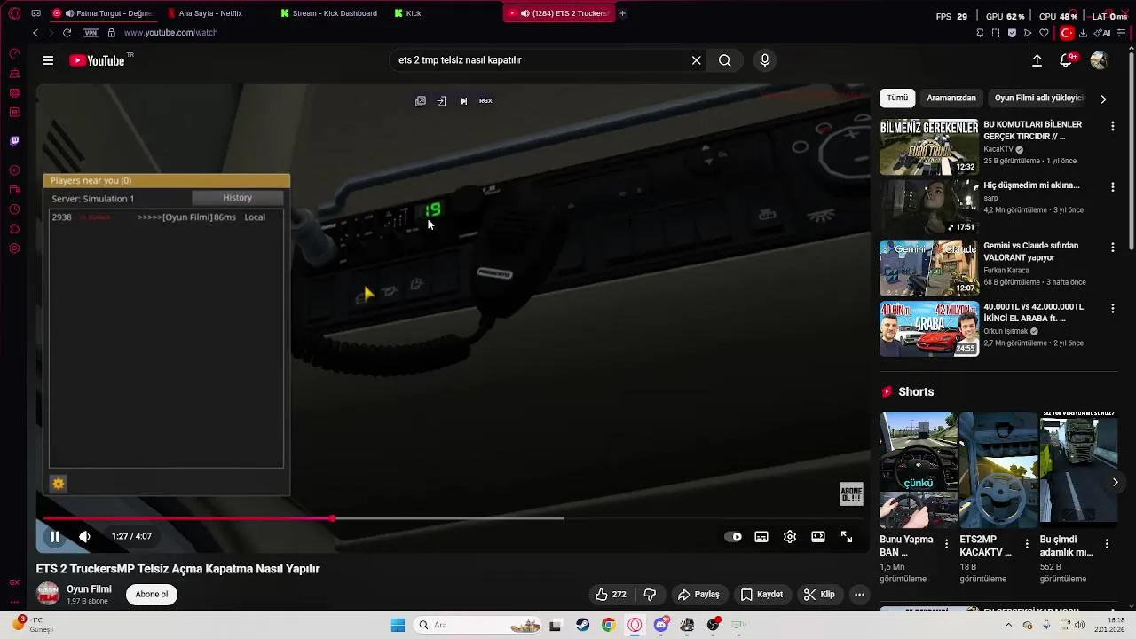Open options for Gemini vs Claude video
This screenshot has height=639, width=1136.
[1113, 248]
